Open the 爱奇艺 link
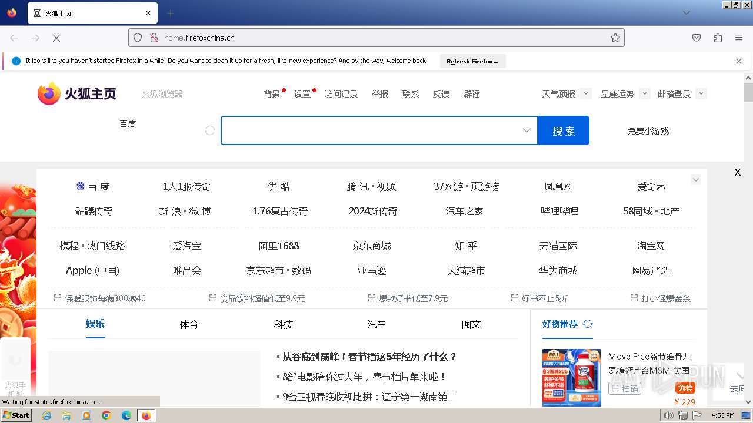 point(651,186)
